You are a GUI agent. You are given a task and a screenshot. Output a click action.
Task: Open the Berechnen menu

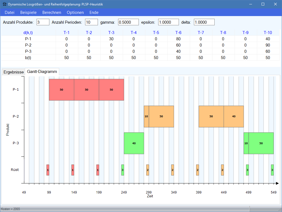coord(52,13)
